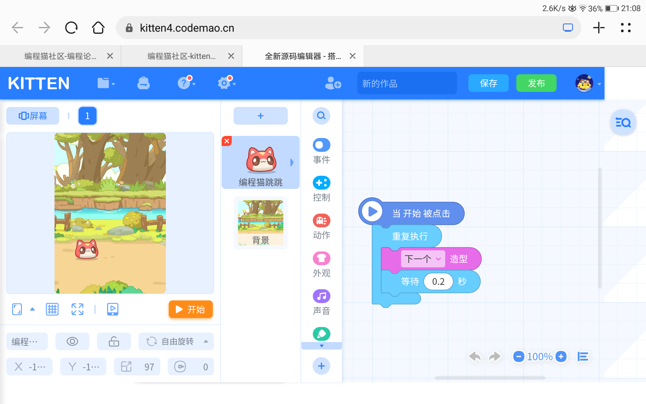This screenshot has height=404, width=646.
Task: Edit the sprite size value 97
Action: coord(137,367)
